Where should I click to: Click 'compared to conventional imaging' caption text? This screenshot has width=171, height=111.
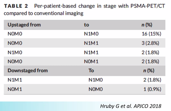(44, 14)
